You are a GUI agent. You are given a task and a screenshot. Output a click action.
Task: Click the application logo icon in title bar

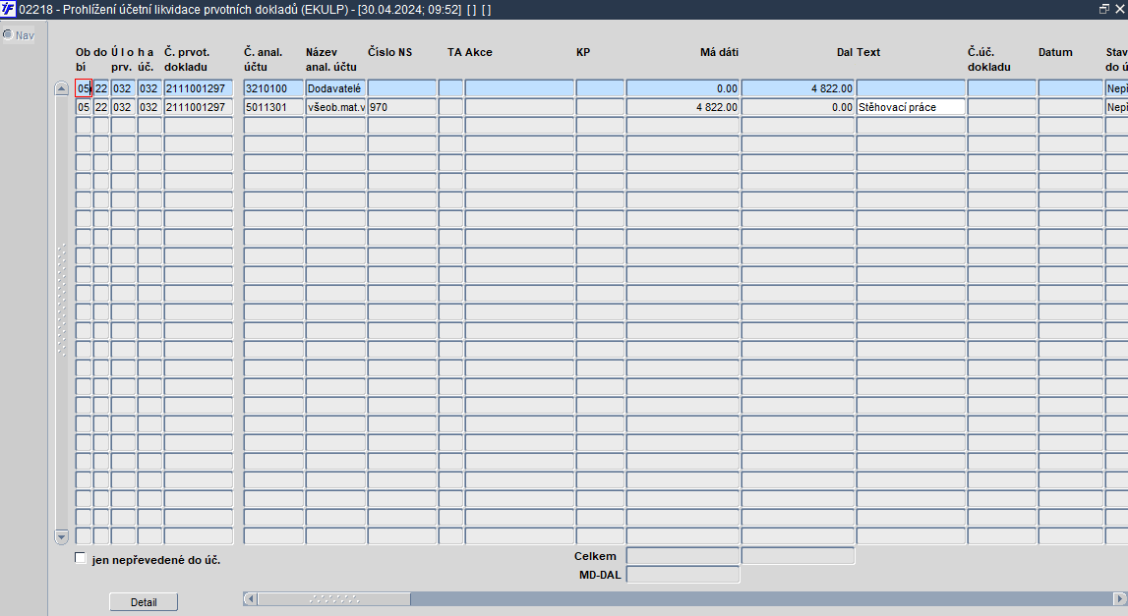[x=8, y=10]
